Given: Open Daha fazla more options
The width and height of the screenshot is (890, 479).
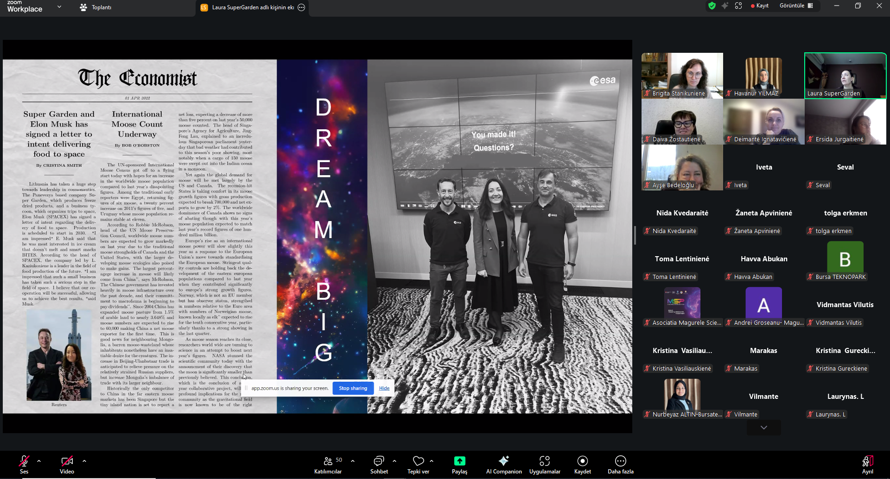Looking at the screenshot, I should [620, 465].
